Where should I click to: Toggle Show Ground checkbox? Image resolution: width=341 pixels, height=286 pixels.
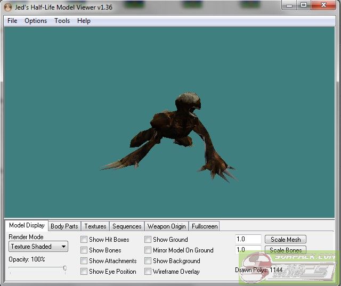click(x=148, y=240)
